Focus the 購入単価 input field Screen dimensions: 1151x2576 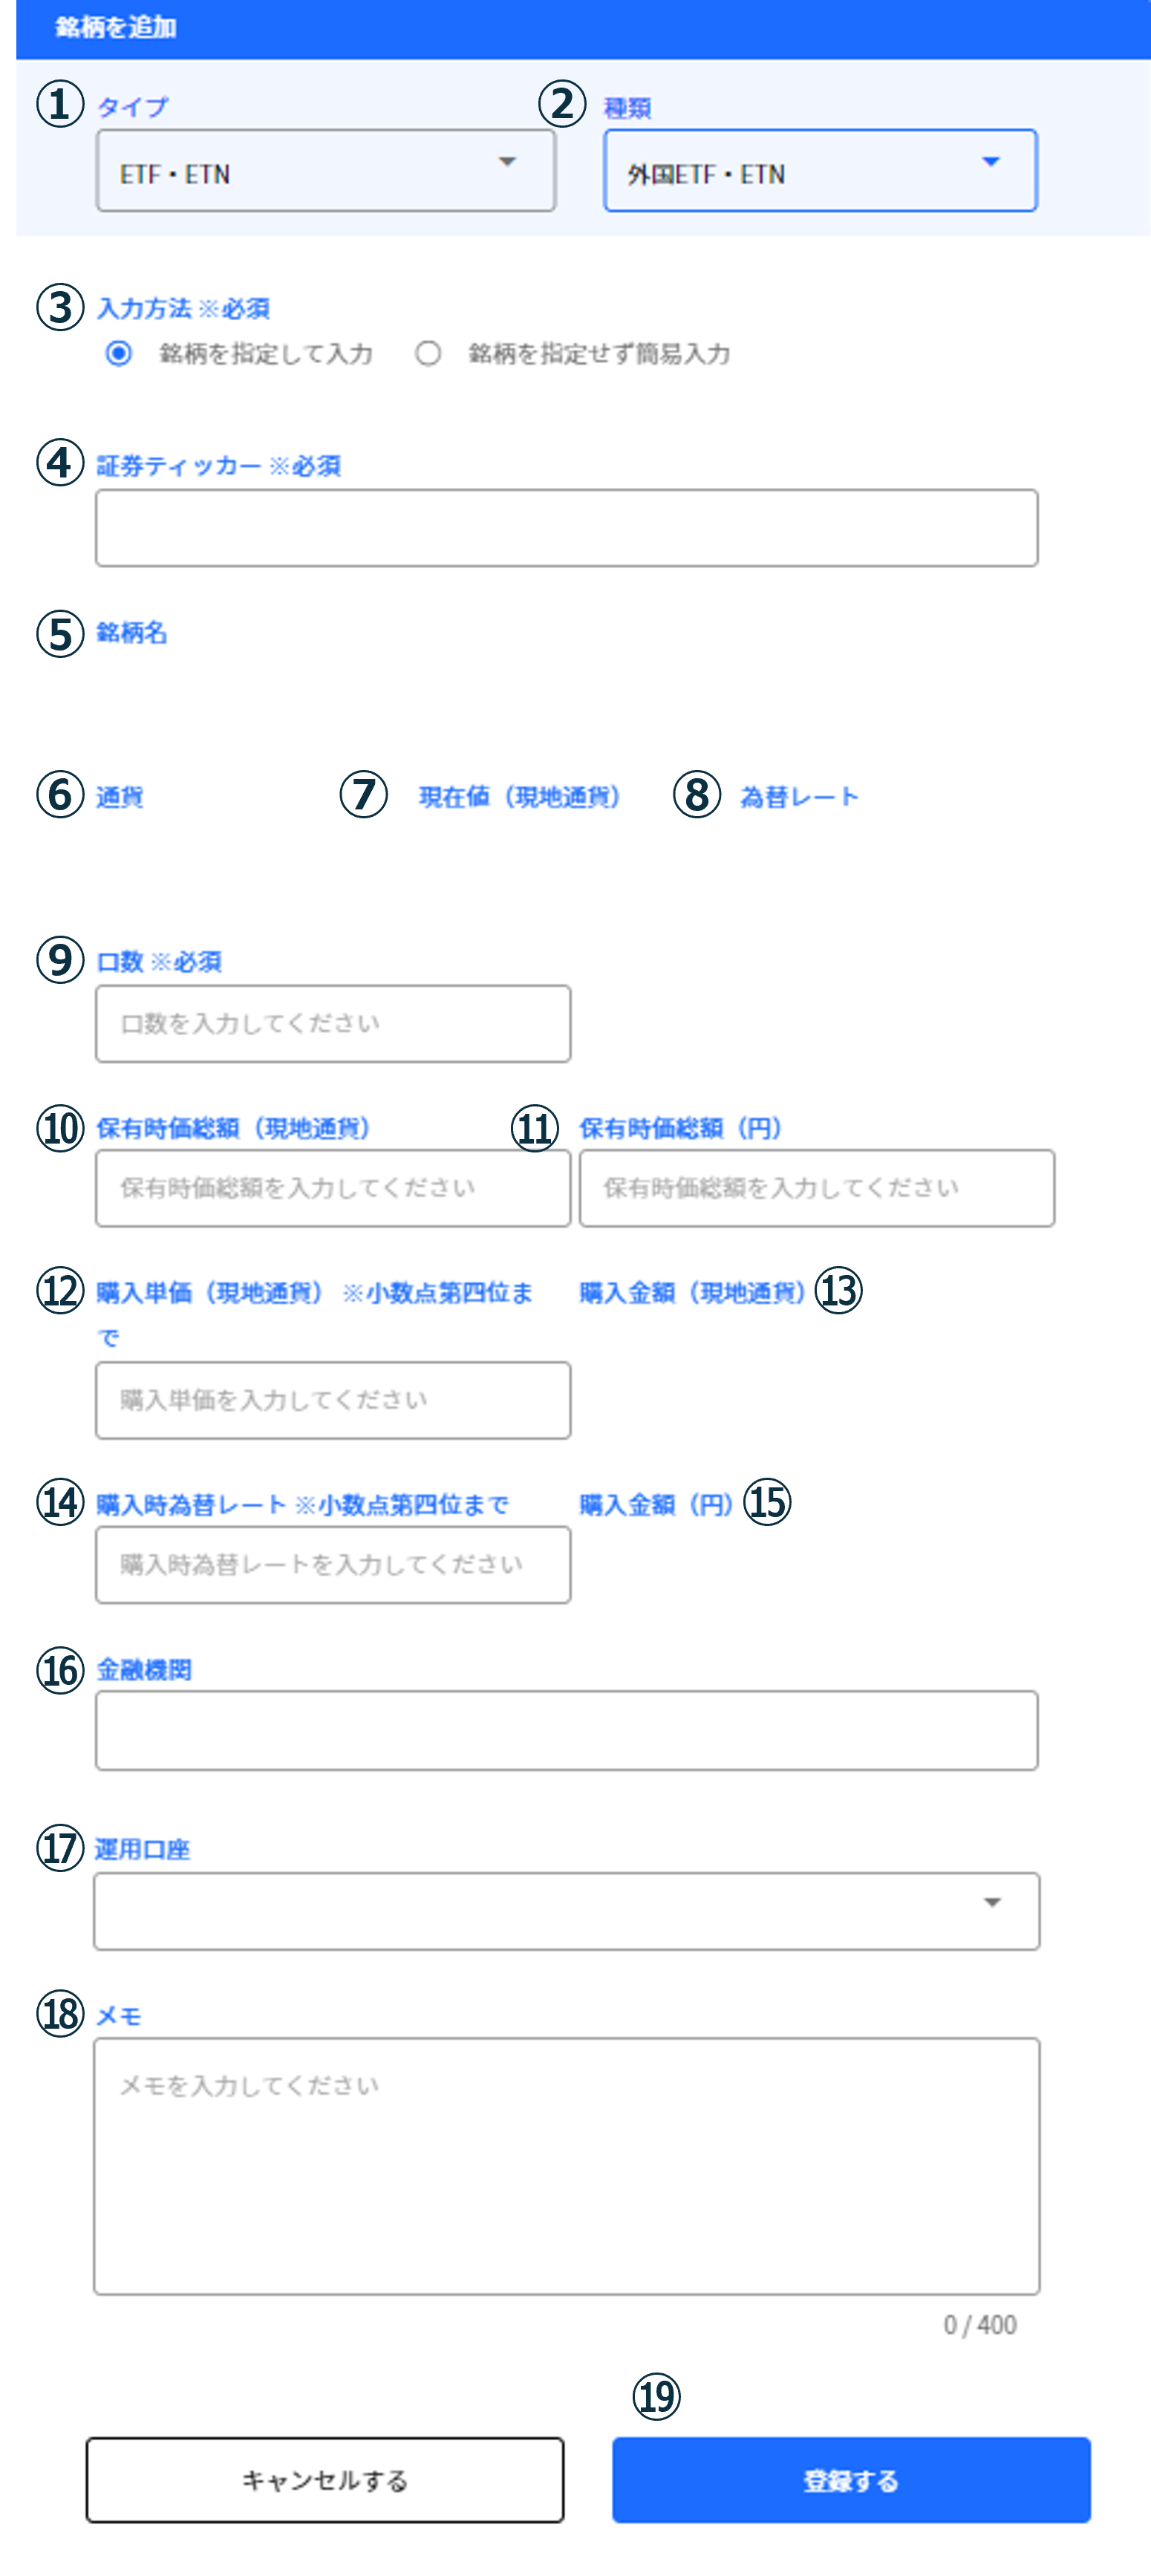point(333,1400)
